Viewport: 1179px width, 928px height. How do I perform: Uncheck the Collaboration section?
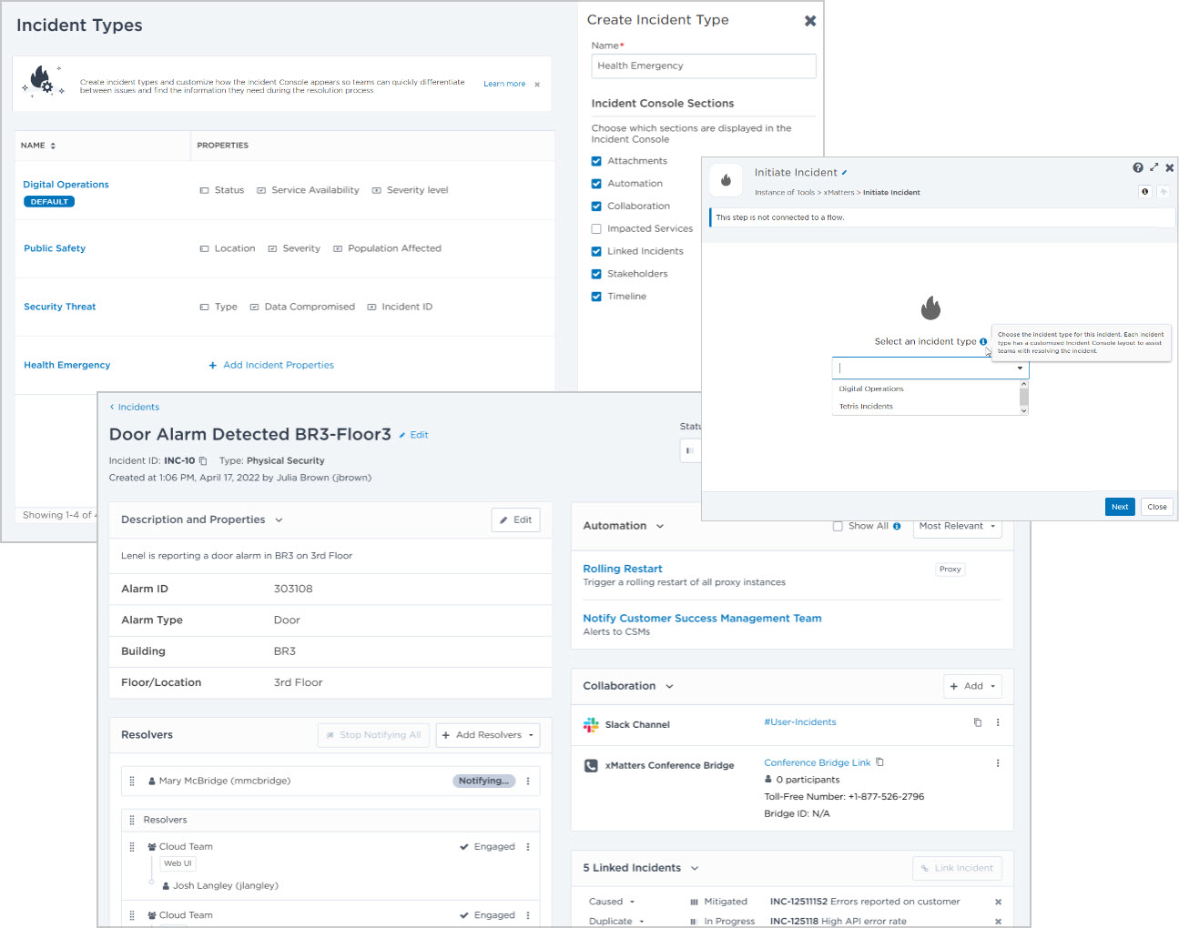coord(596,207)
